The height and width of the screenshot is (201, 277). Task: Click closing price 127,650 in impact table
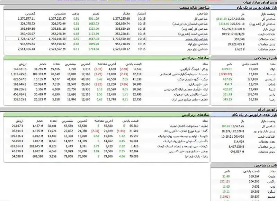[253, 79]
